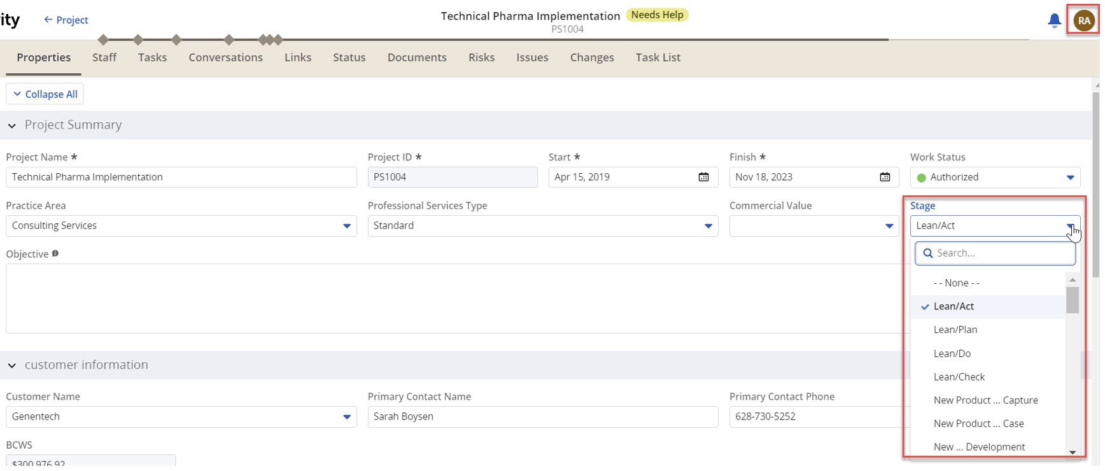The height and width of the screenshot is (471, 1105).
Task: Open the Work Status dropdown
Action: tap(1071, 178)
